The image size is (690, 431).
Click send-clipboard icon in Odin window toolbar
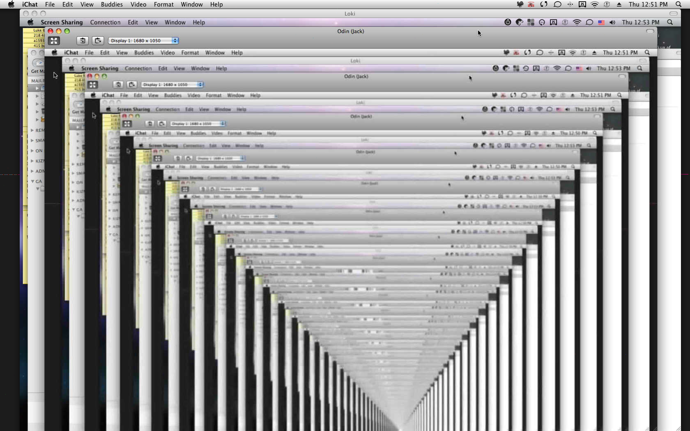(x=98, y=41)
